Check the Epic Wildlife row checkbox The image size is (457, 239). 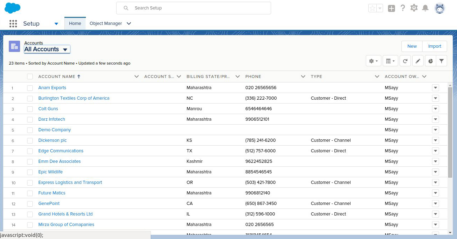click(30, 172)
